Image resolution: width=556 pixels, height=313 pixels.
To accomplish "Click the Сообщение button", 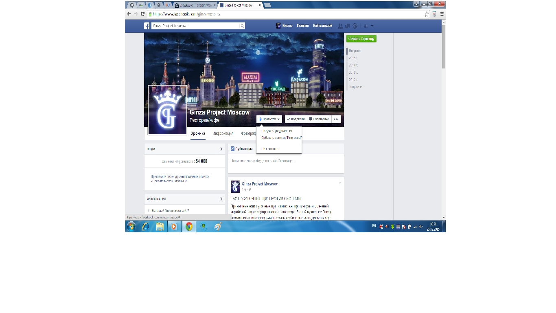I will click(319, 119).
